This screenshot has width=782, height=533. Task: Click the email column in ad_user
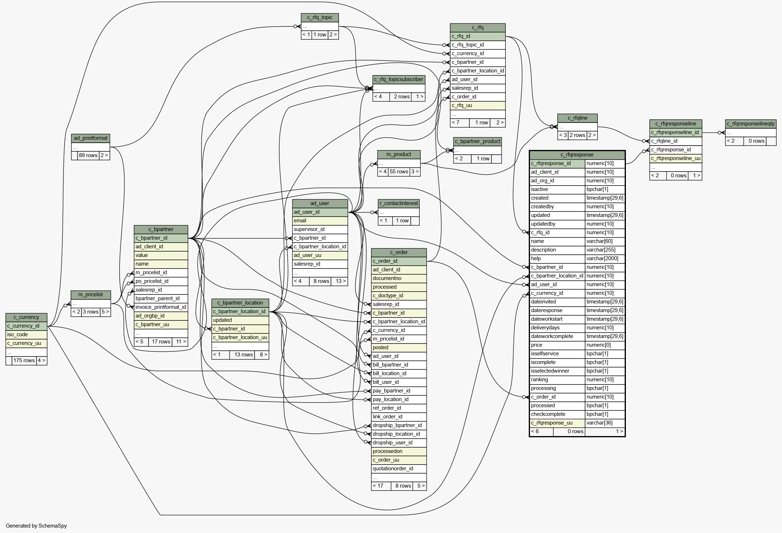(320, 221)
